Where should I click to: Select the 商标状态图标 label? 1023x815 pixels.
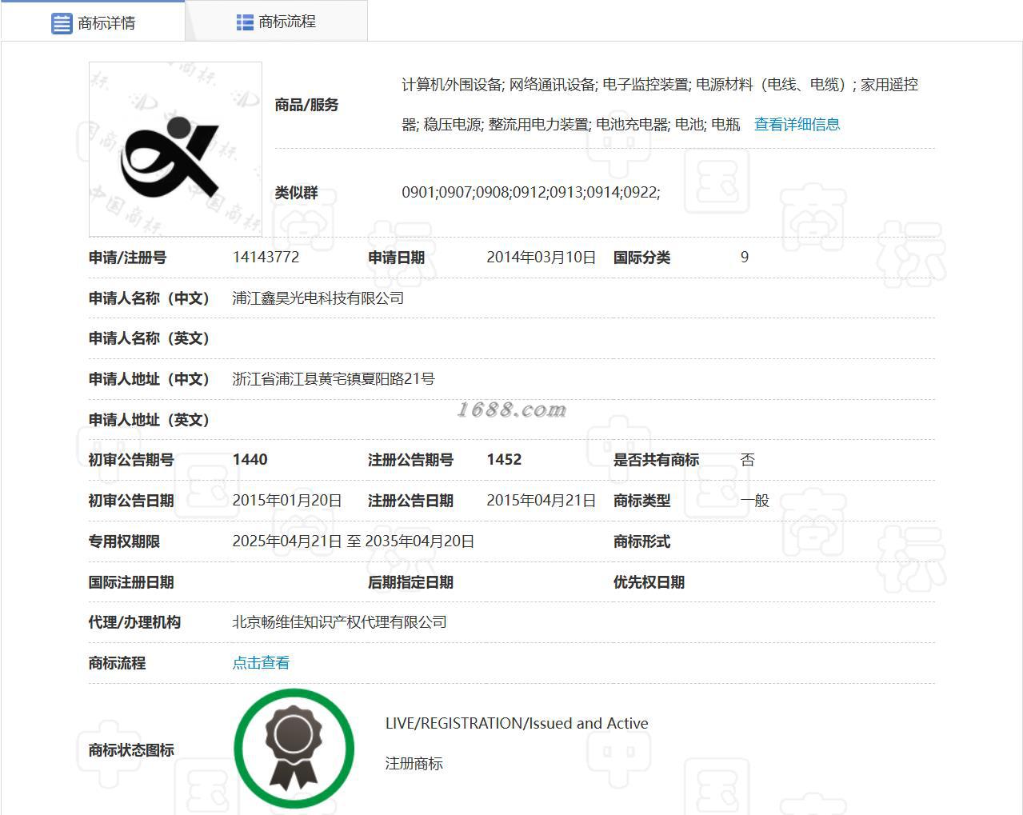click(131, 750)
